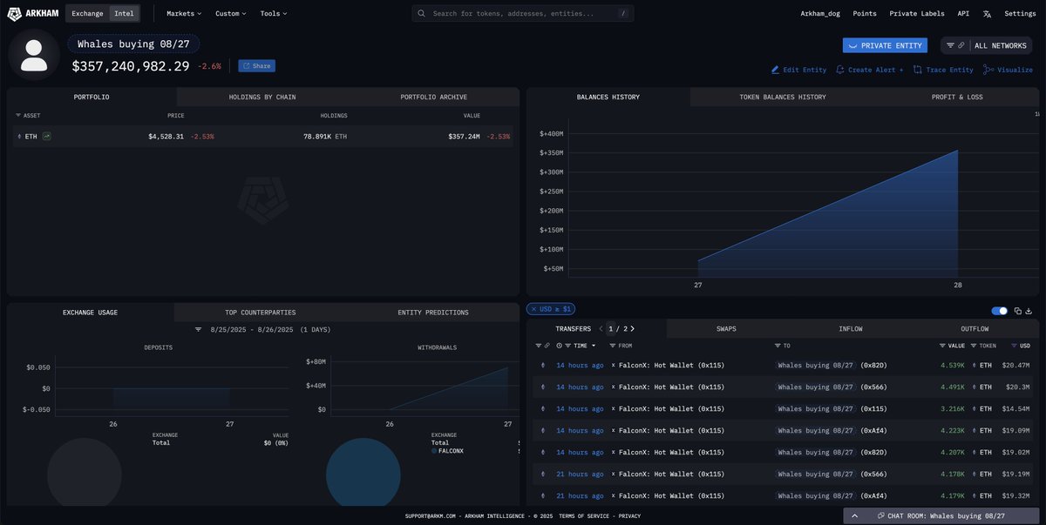Switch to the Top Counterparties tab
Viewport: 1046px width, 525px height.
[261, 313]
